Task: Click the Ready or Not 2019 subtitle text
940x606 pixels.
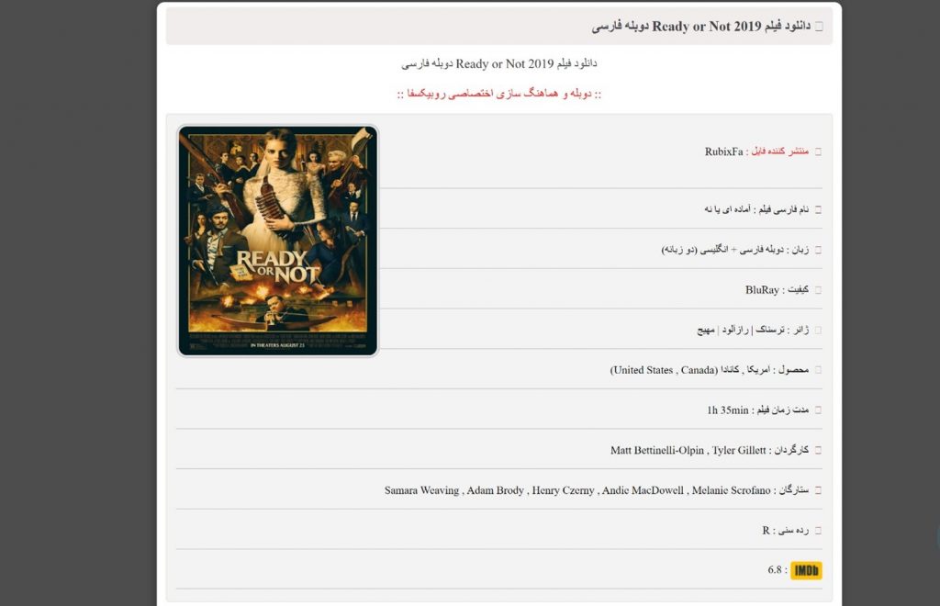Action: coord(498,63)
